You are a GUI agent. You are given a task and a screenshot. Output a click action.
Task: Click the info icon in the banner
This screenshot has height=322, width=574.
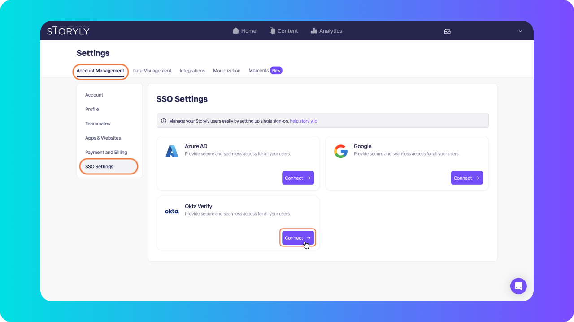click(x=164, y=121)
